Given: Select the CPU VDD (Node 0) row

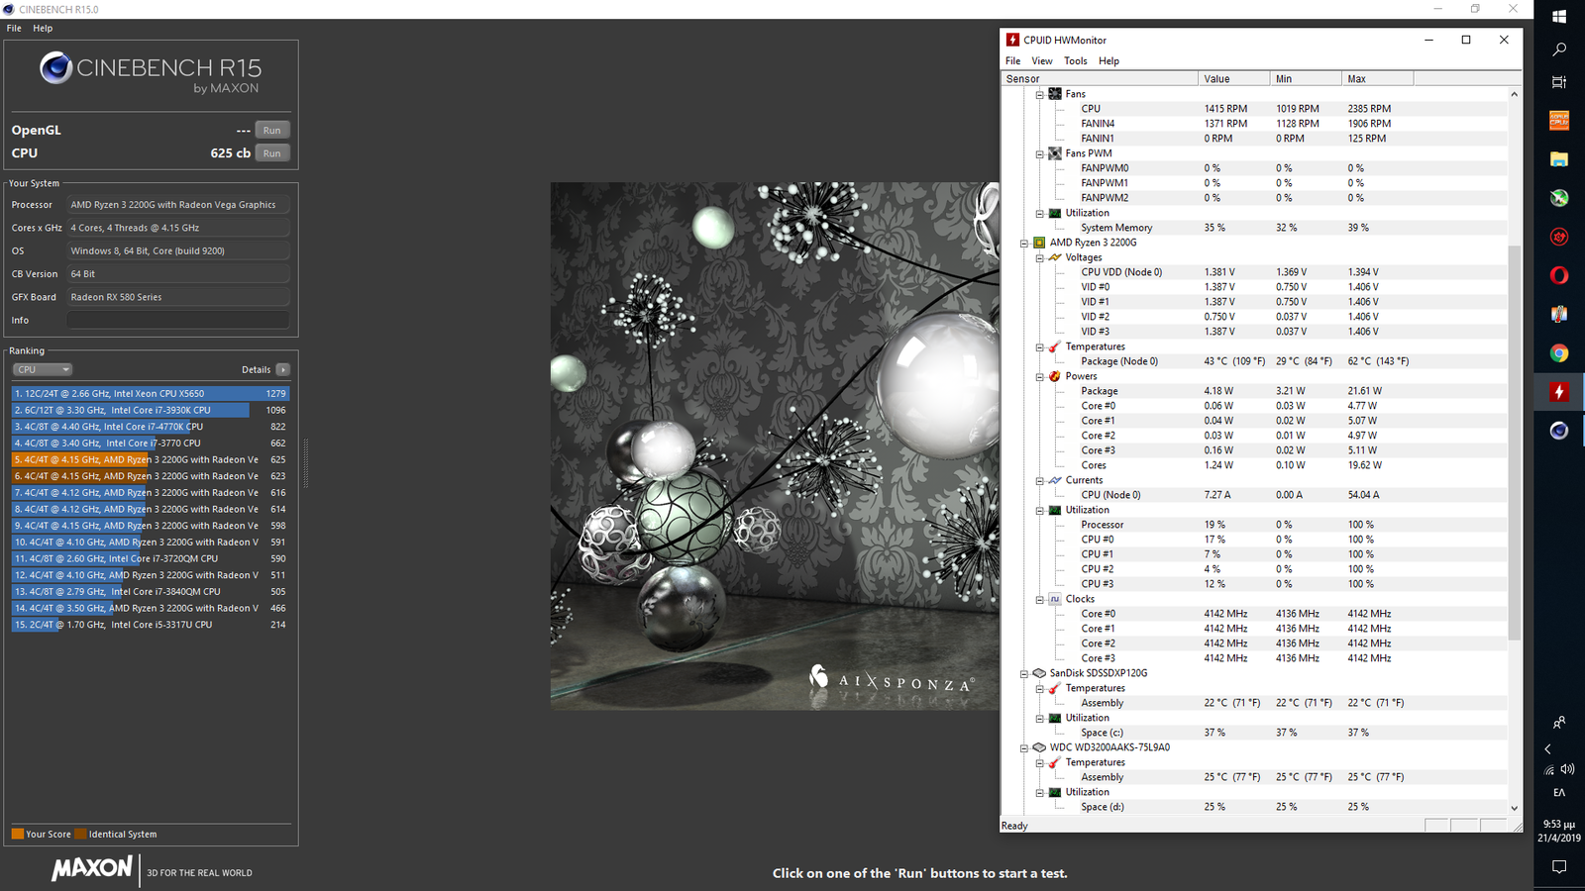Looking at the screenshot, I should tap(1257, 272).
